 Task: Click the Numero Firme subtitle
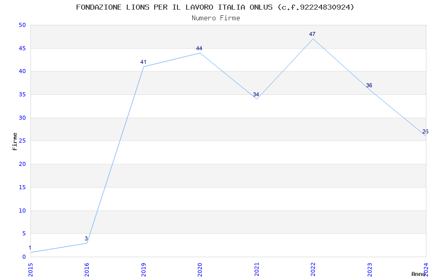click(x=216, y=18)
